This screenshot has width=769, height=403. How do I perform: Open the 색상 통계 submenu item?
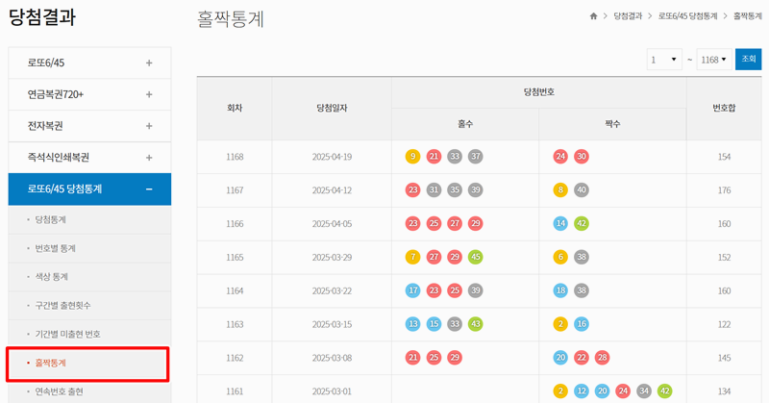click(x=51, y=277)
